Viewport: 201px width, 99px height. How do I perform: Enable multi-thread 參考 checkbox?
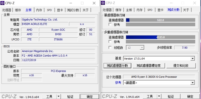tap(110, 41)
